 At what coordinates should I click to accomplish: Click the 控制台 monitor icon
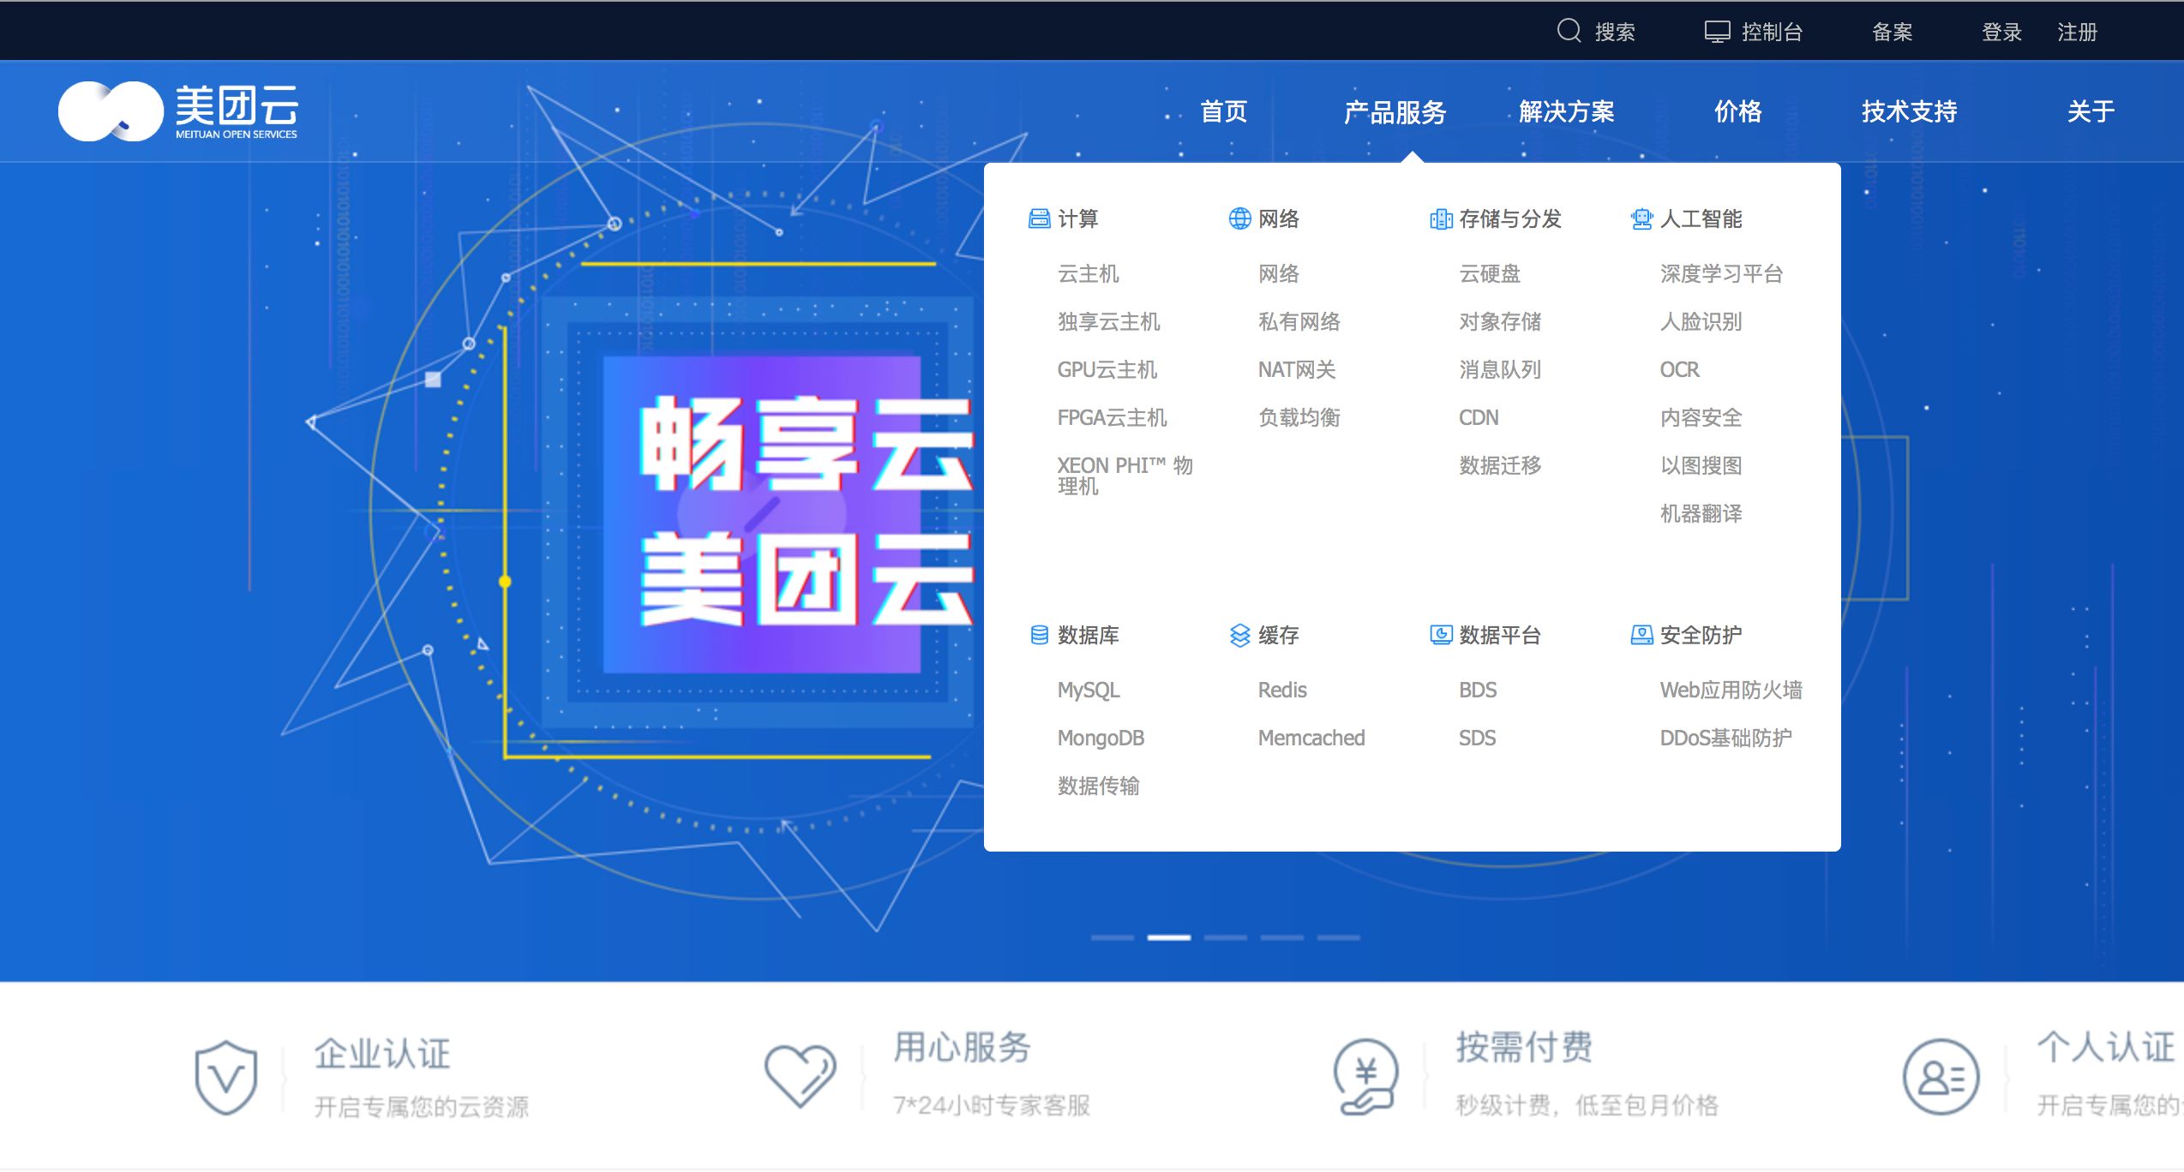(1717, 32)
